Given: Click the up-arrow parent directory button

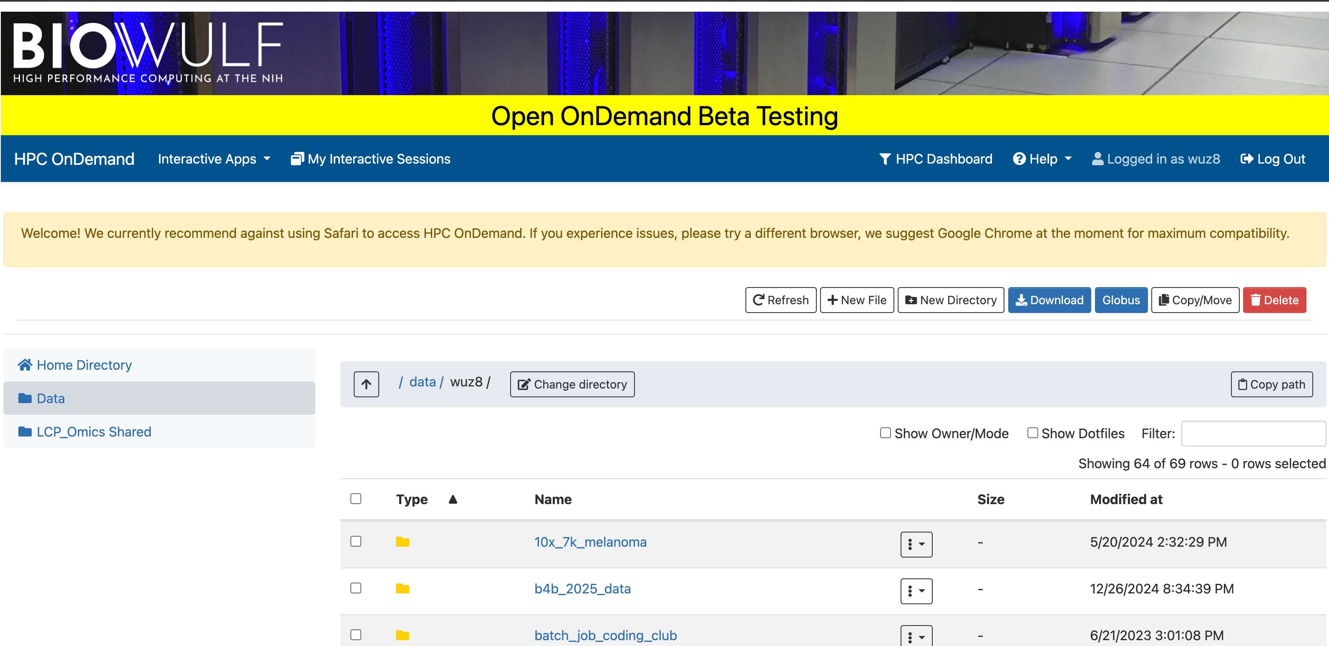Looking at the screenshot, I should (366, 384).
